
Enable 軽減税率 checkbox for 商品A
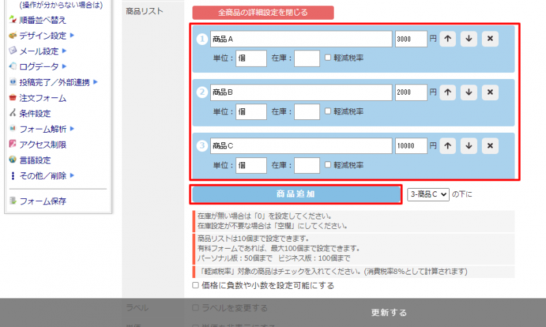[328, 58]
